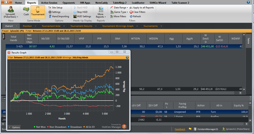
Task: Close the Tournament Results tab
Action: 96,26
